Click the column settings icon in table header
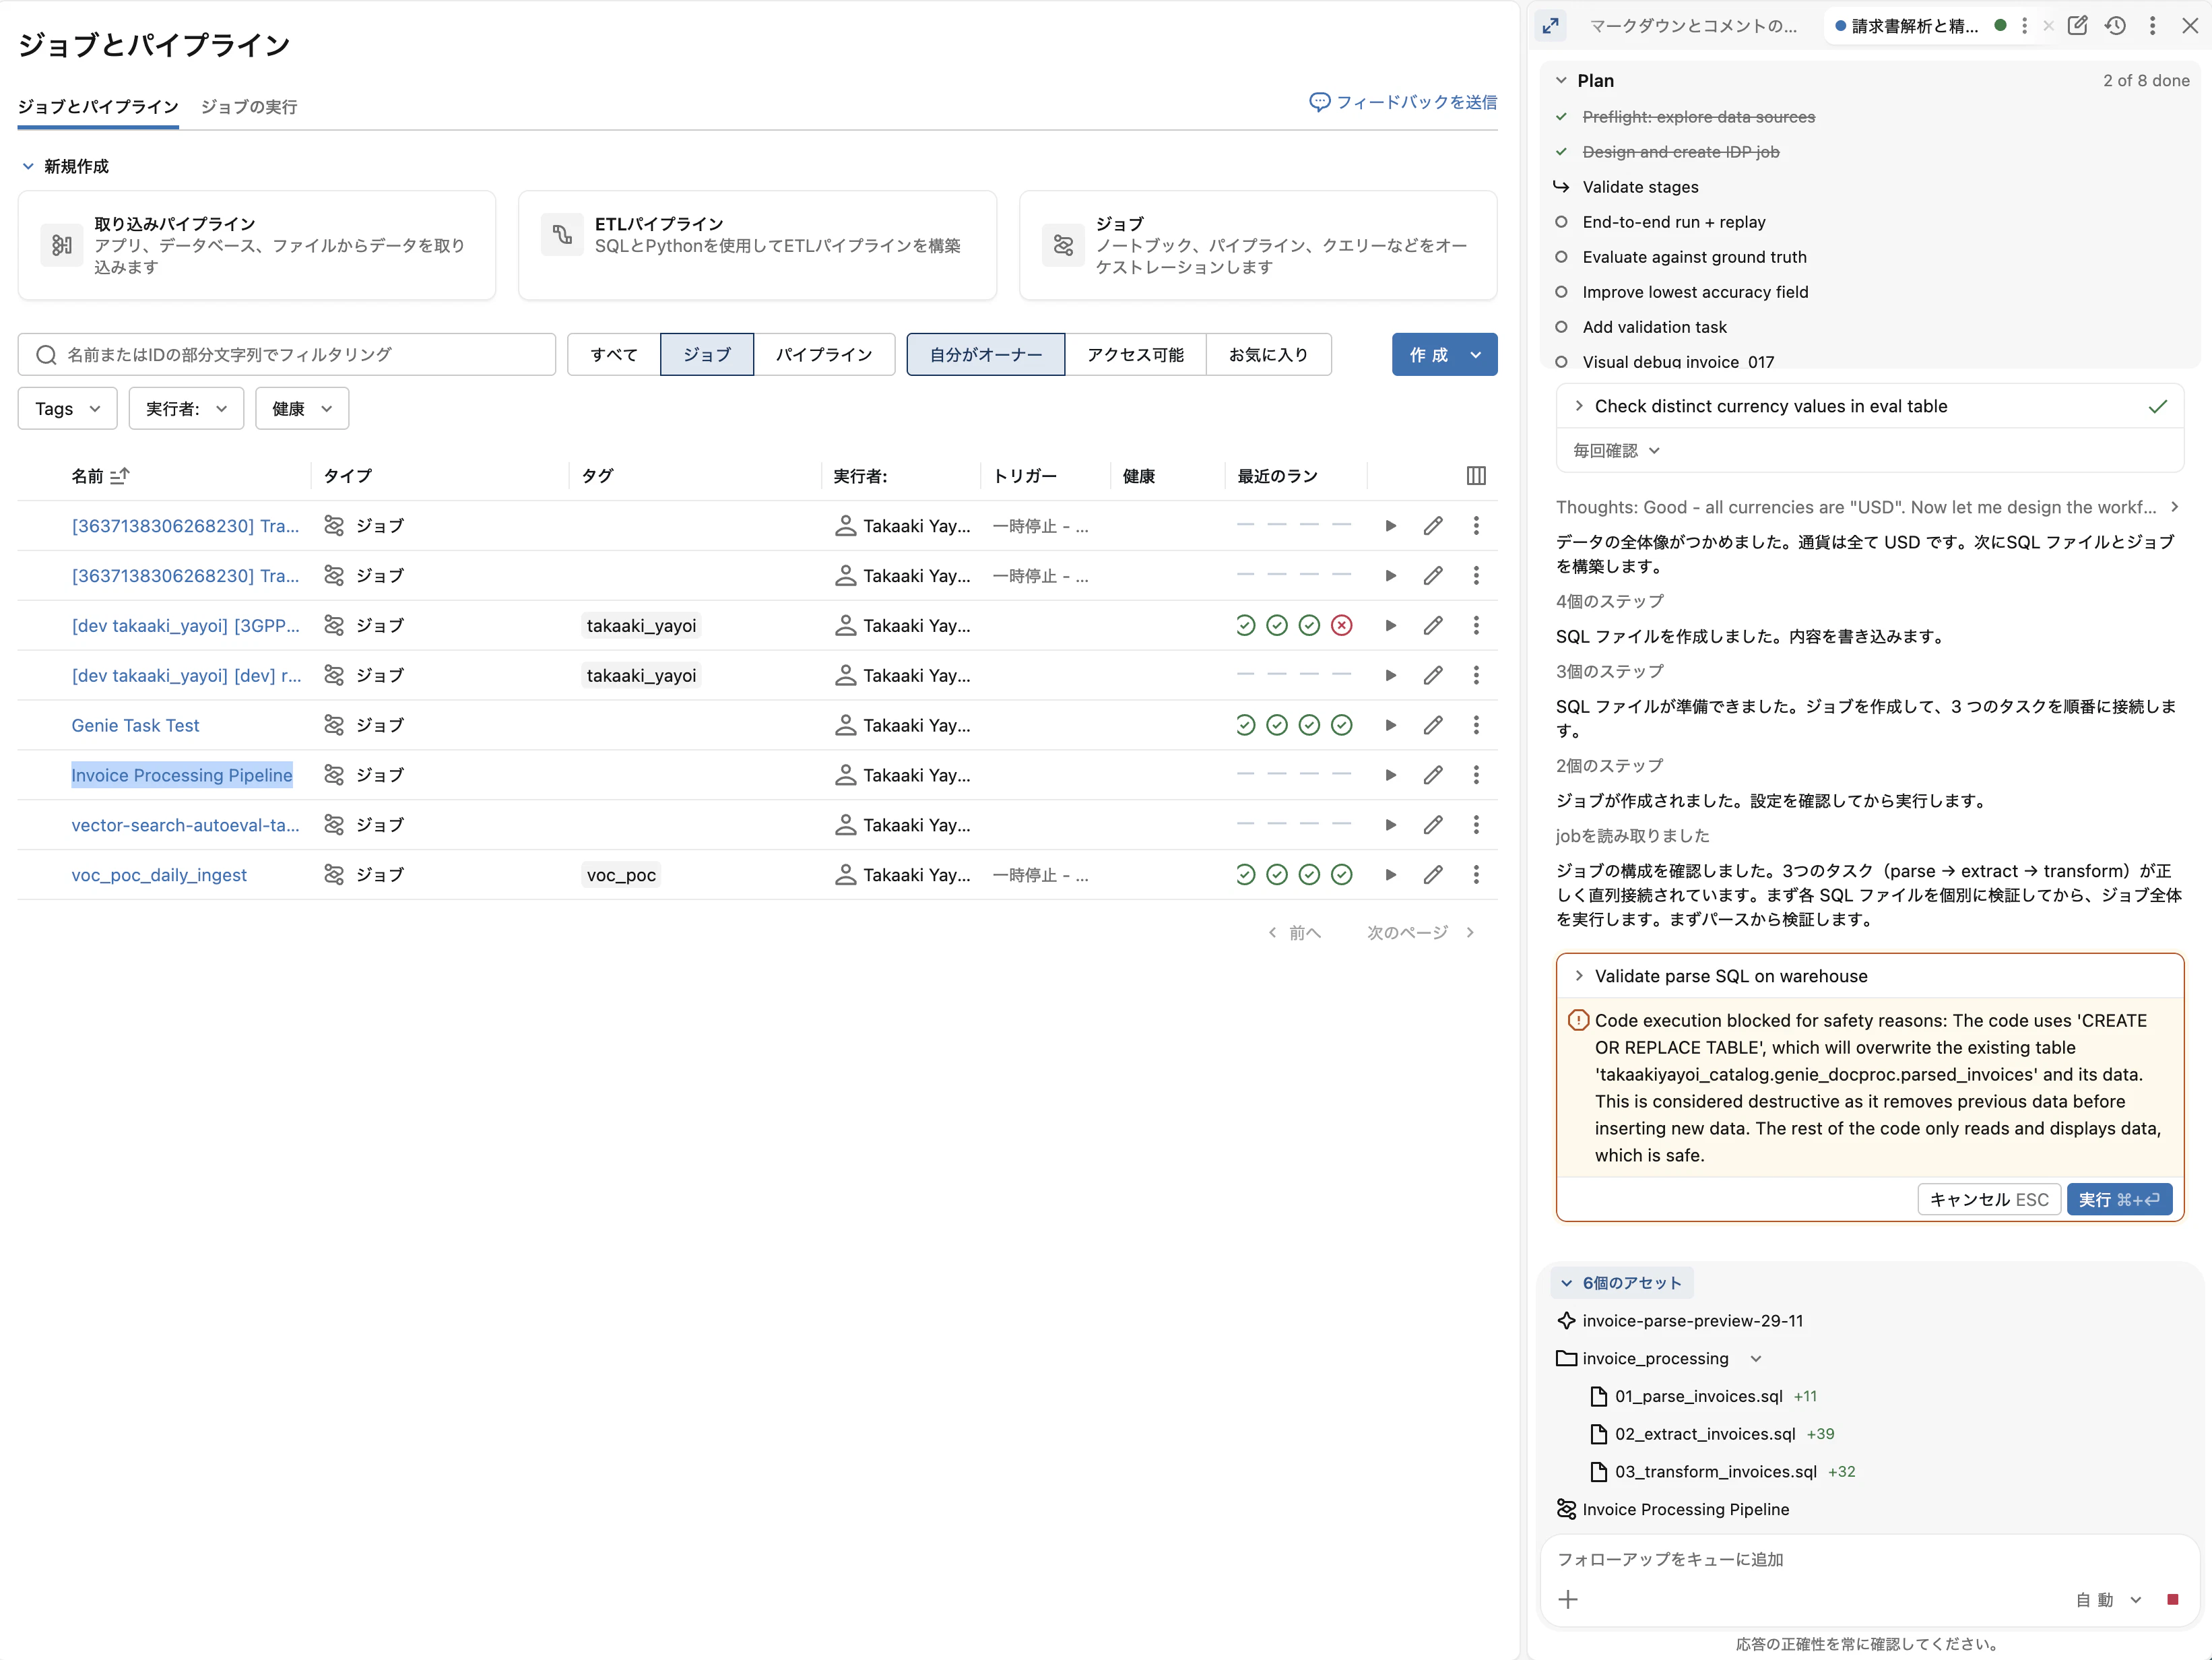 [1476, 476]
